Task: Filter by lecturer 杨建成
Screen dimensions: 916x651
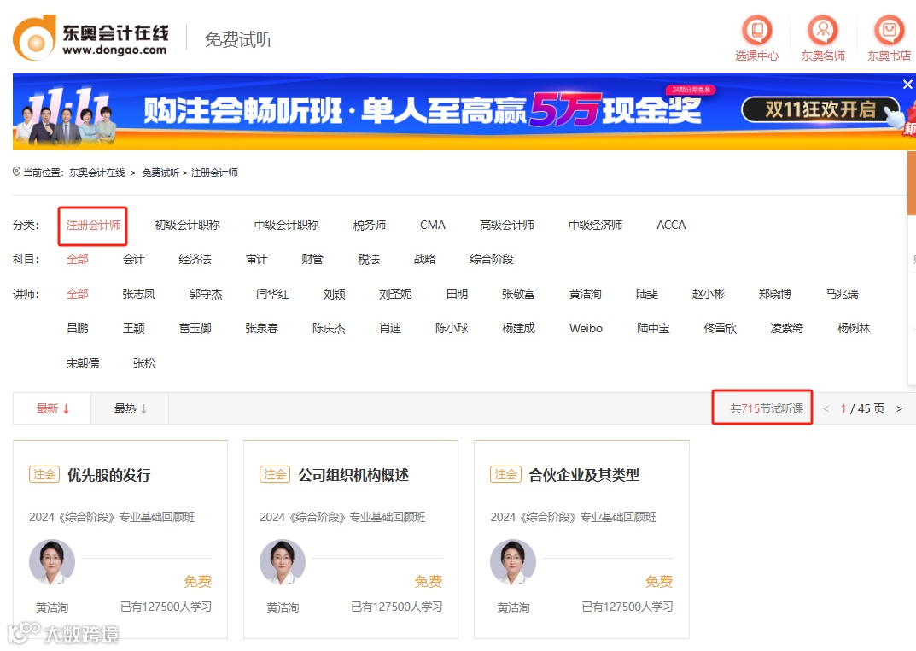Action: click(518, 328)
